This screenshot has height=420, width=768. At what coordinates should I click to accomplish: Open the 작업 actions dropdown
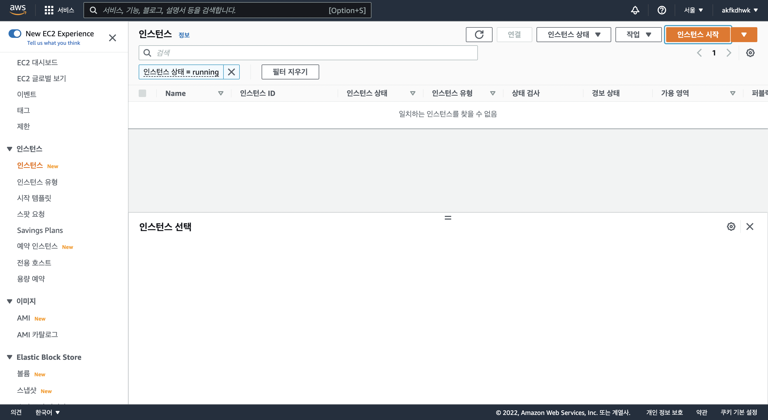638,35
